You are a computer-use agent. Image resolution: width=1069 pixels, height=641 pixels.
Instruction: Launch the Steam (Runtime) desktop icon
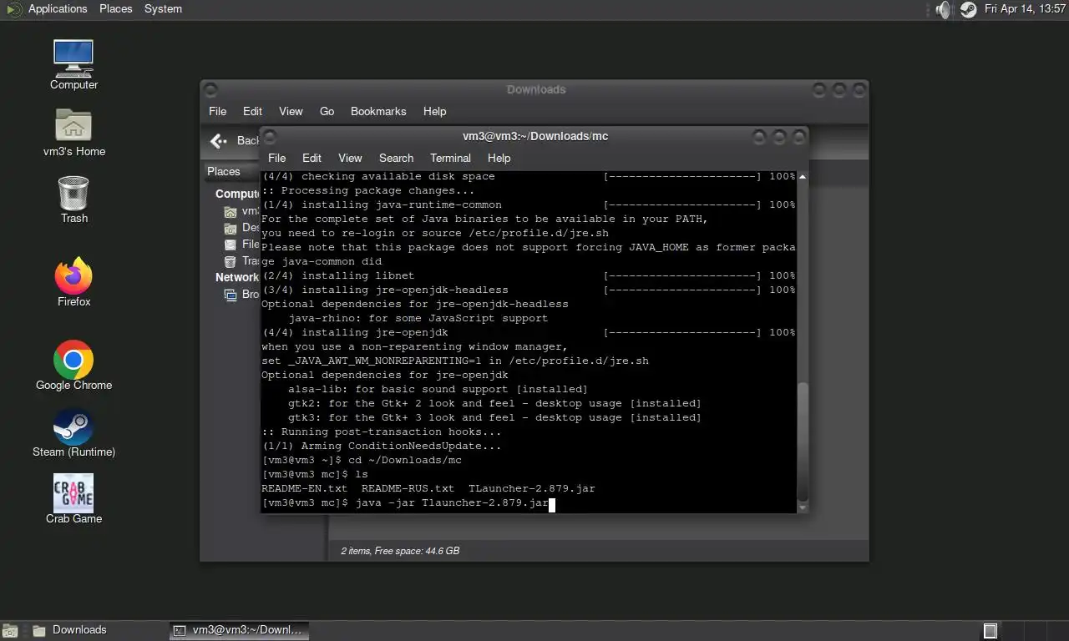click(73, 432)
